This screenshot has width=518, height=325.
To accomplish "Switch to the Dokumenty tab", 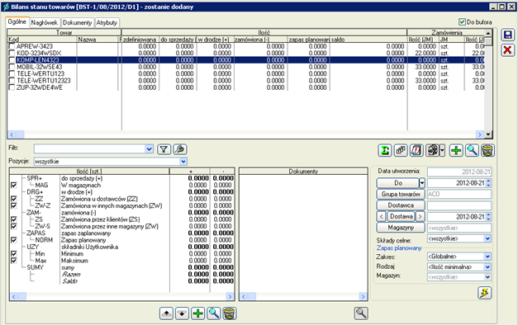I will point(78,22).
